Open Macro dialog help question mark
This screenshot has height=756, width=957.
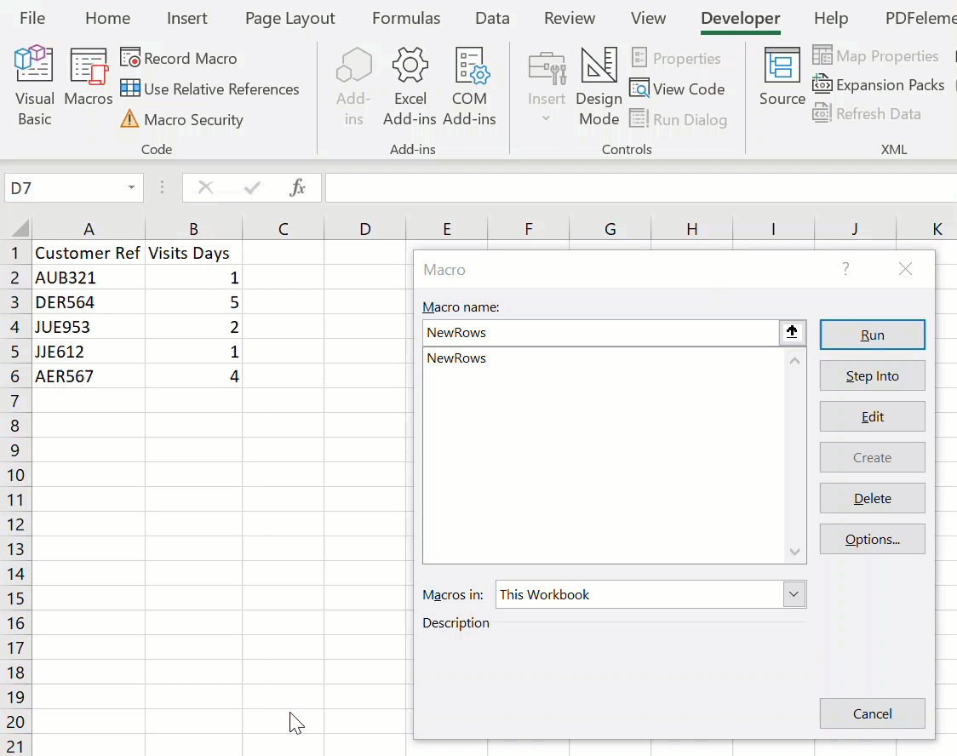845,268
